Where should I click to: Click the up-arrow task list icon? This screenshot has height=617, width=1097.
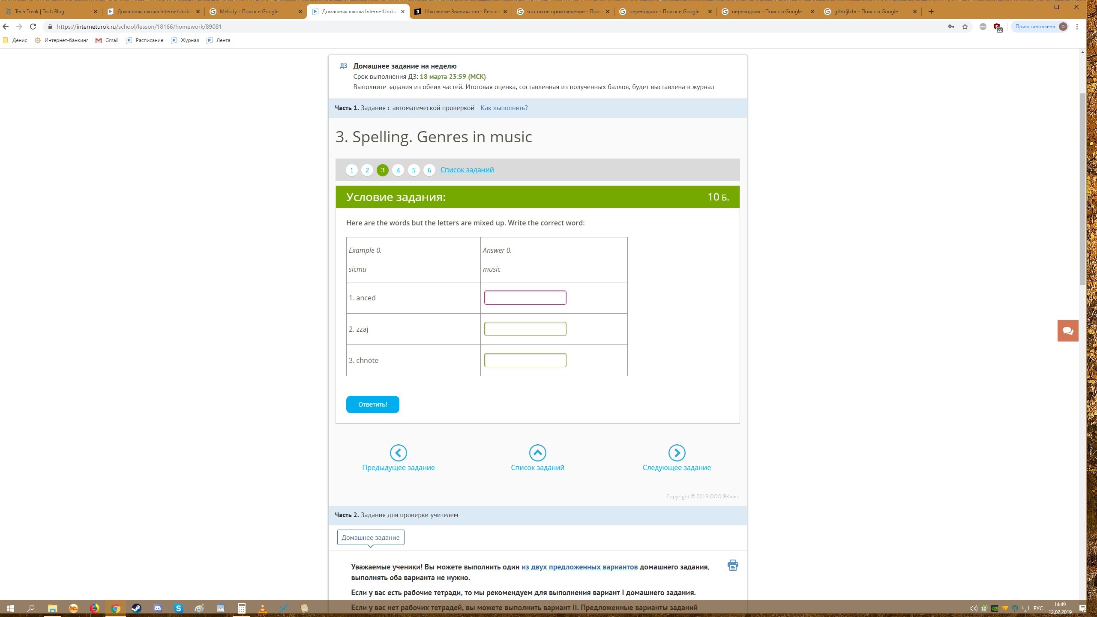(537, 452)
